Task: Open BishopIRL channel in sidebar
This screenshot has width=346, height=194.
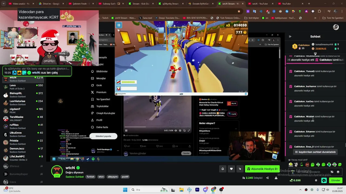Action: pyautogui.click(x=23, y=95)
